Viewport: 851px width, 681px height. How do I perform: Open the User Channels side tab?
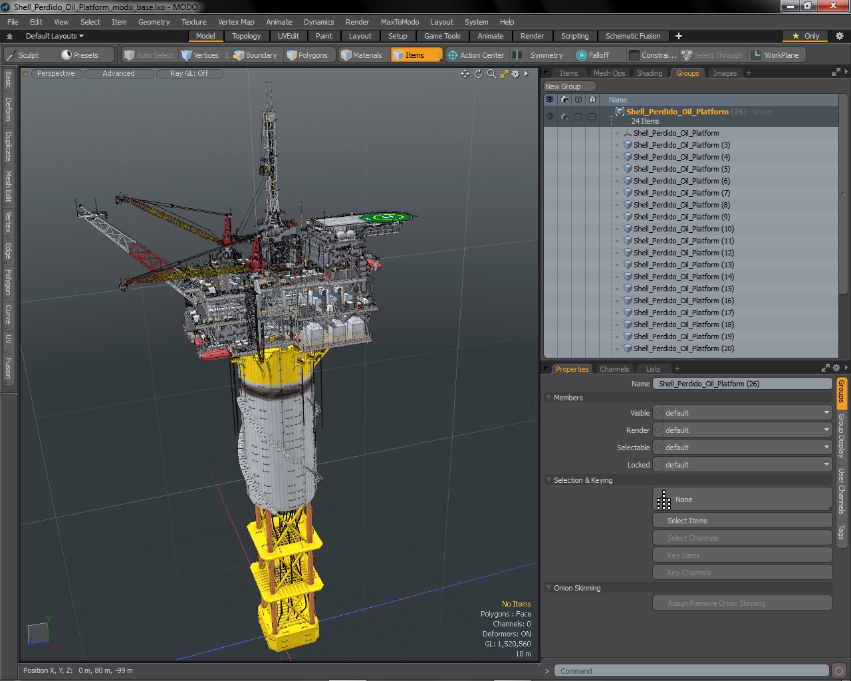[x=842, y=491]
